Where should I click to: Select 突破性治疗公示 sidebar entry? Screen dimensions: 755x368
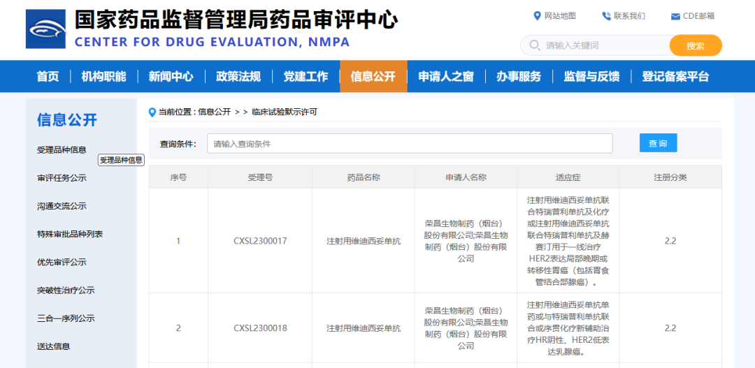tap(66, 290)
